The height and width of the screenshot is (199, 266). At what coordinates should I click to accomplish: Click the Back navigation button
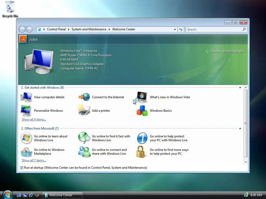[22, 30]
